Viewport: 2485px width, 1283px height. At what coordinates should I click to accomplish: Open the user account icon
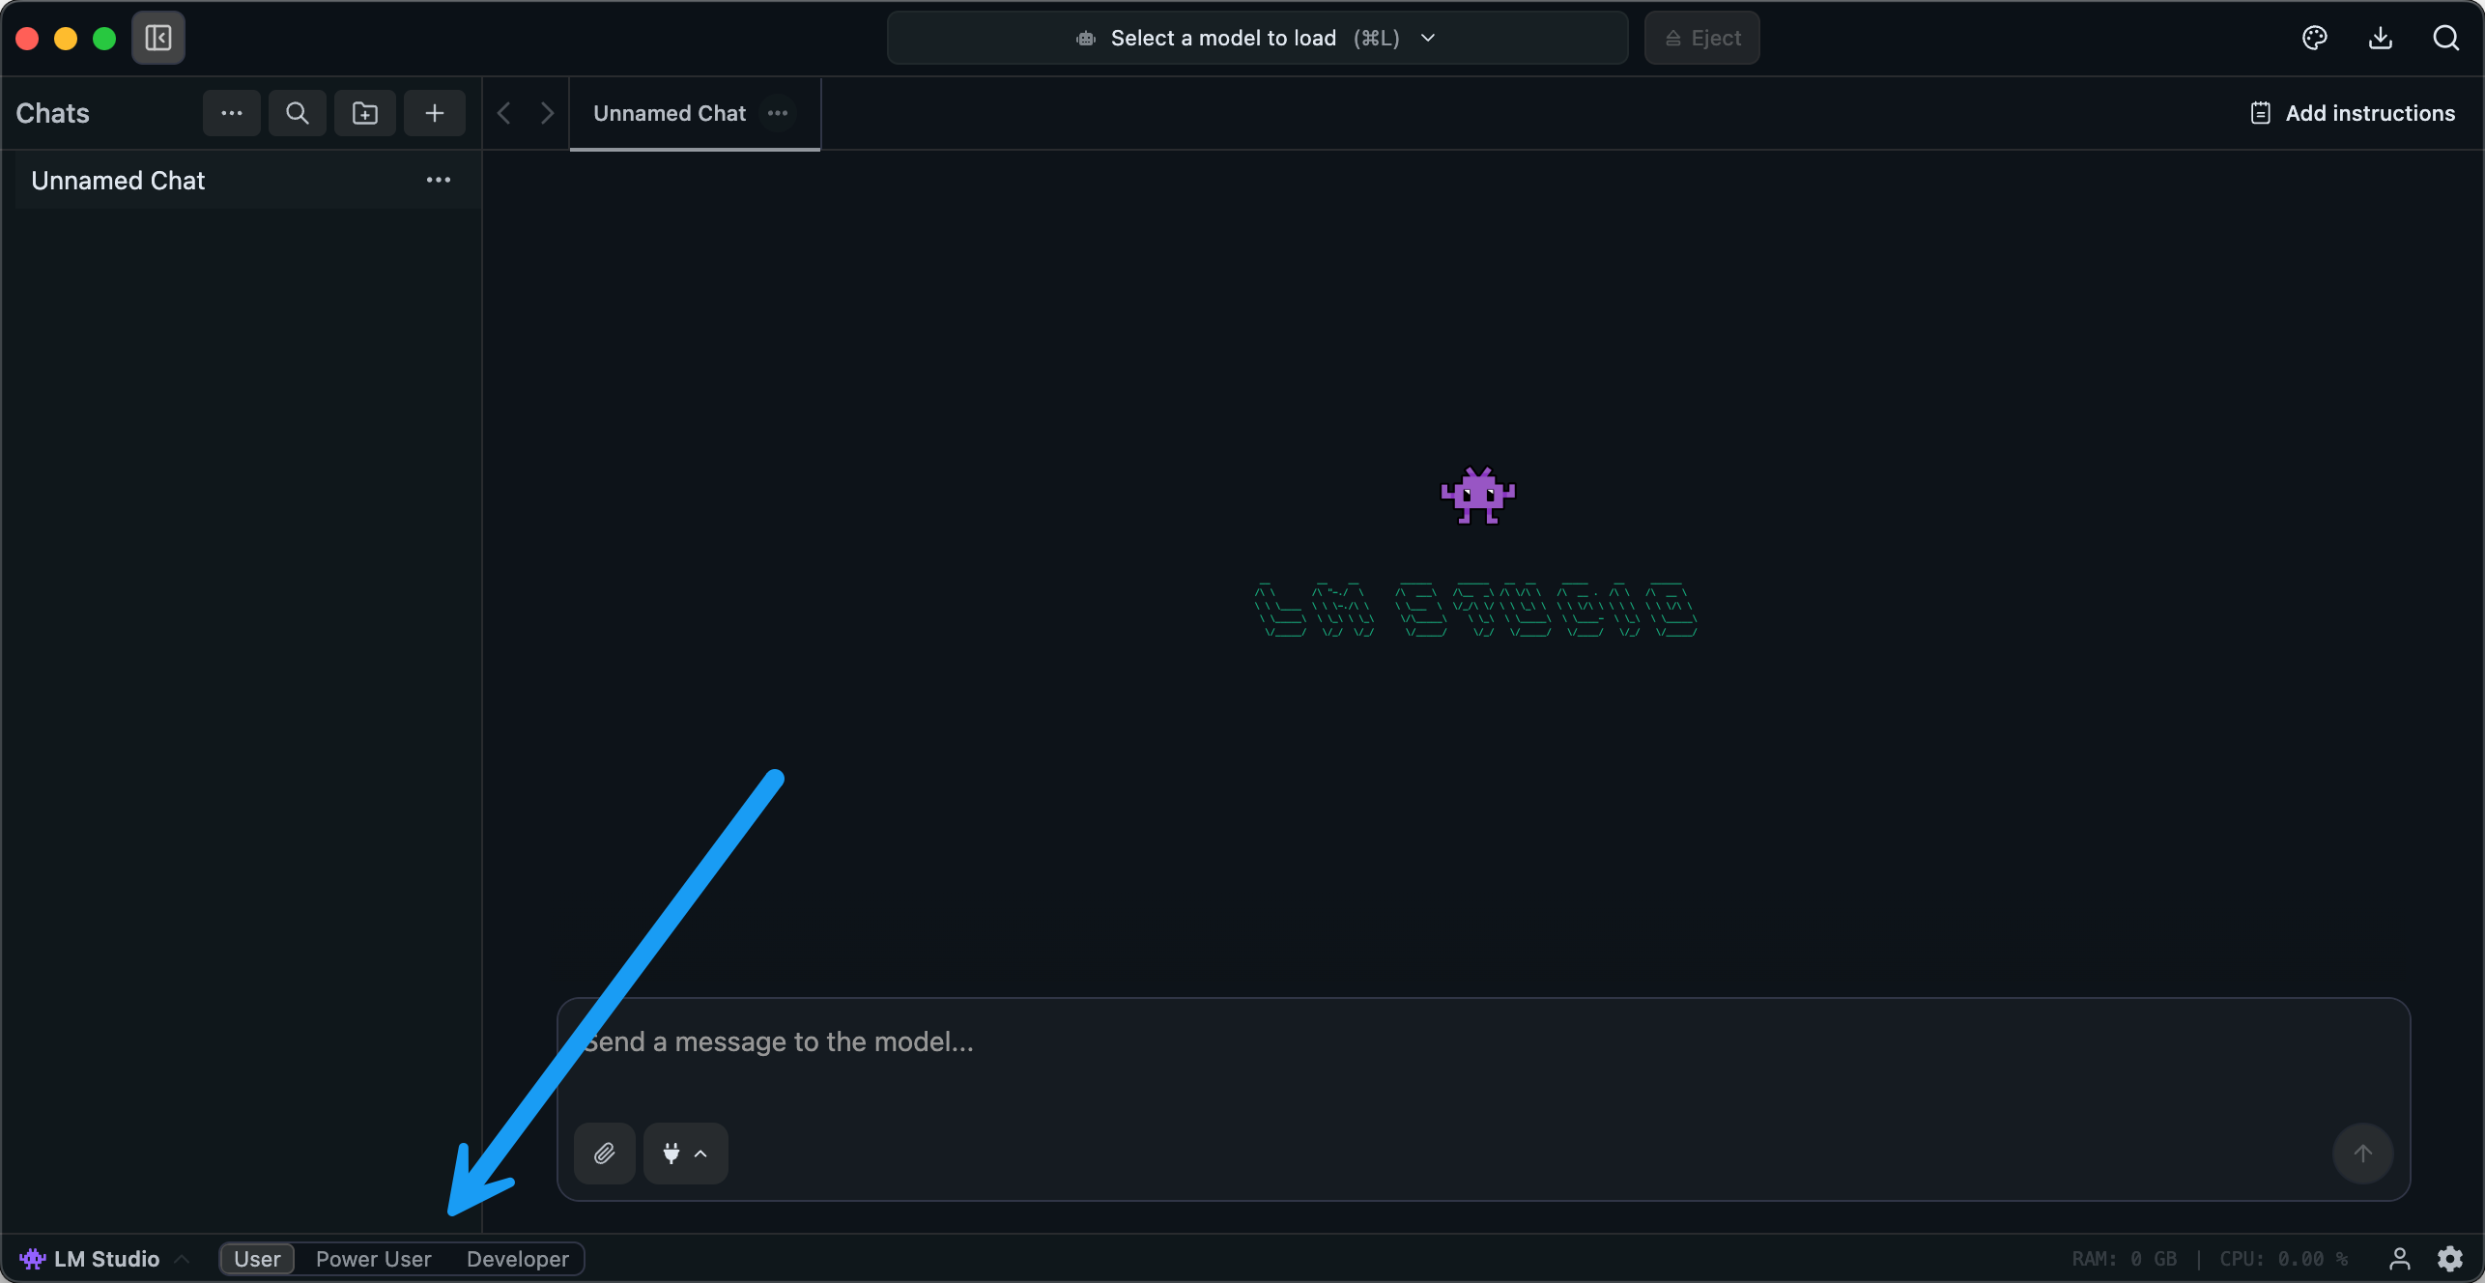[2399, 1258]
